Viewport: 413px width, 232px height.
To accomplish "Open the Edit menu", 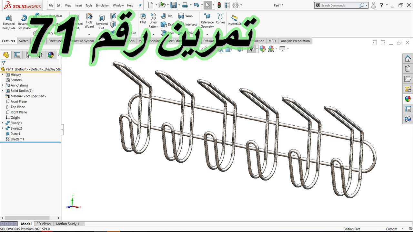I will (59, 5).
